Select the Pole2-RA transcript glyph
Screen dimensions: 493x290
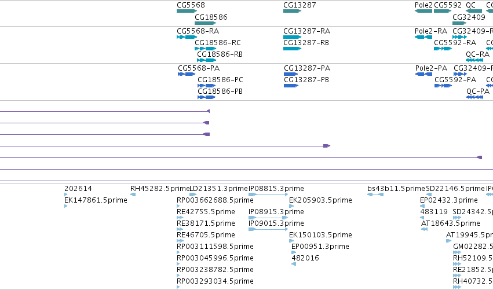click(423, 37)
